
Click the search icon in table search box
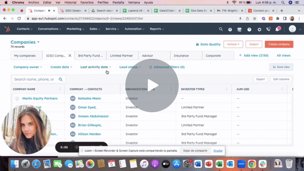pos(60,79)
